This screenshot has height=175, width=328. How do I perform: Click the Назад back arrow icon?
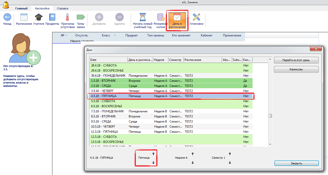pos(7,17)
